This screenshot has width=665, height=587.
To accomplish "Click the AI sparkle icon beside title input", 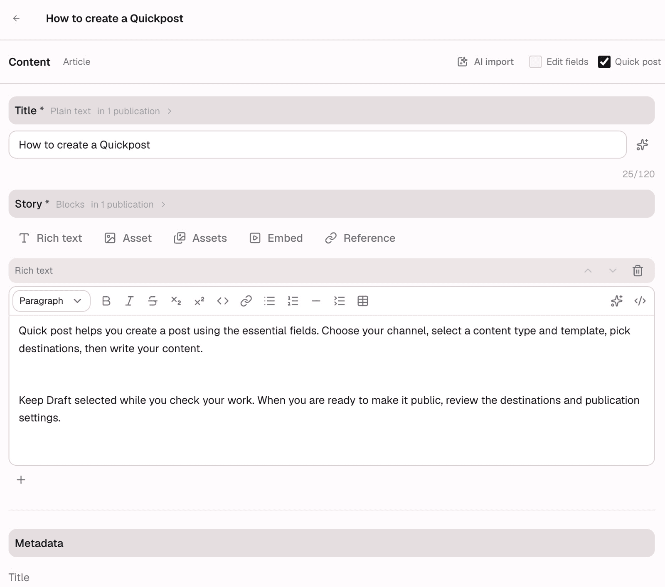I will [x=642, y=145].
